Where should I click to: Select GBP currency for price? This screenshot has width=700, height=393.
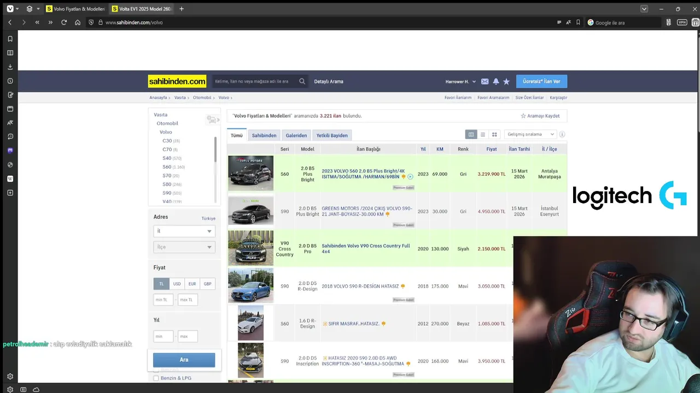pyautogui.click(x=207, y=284)
